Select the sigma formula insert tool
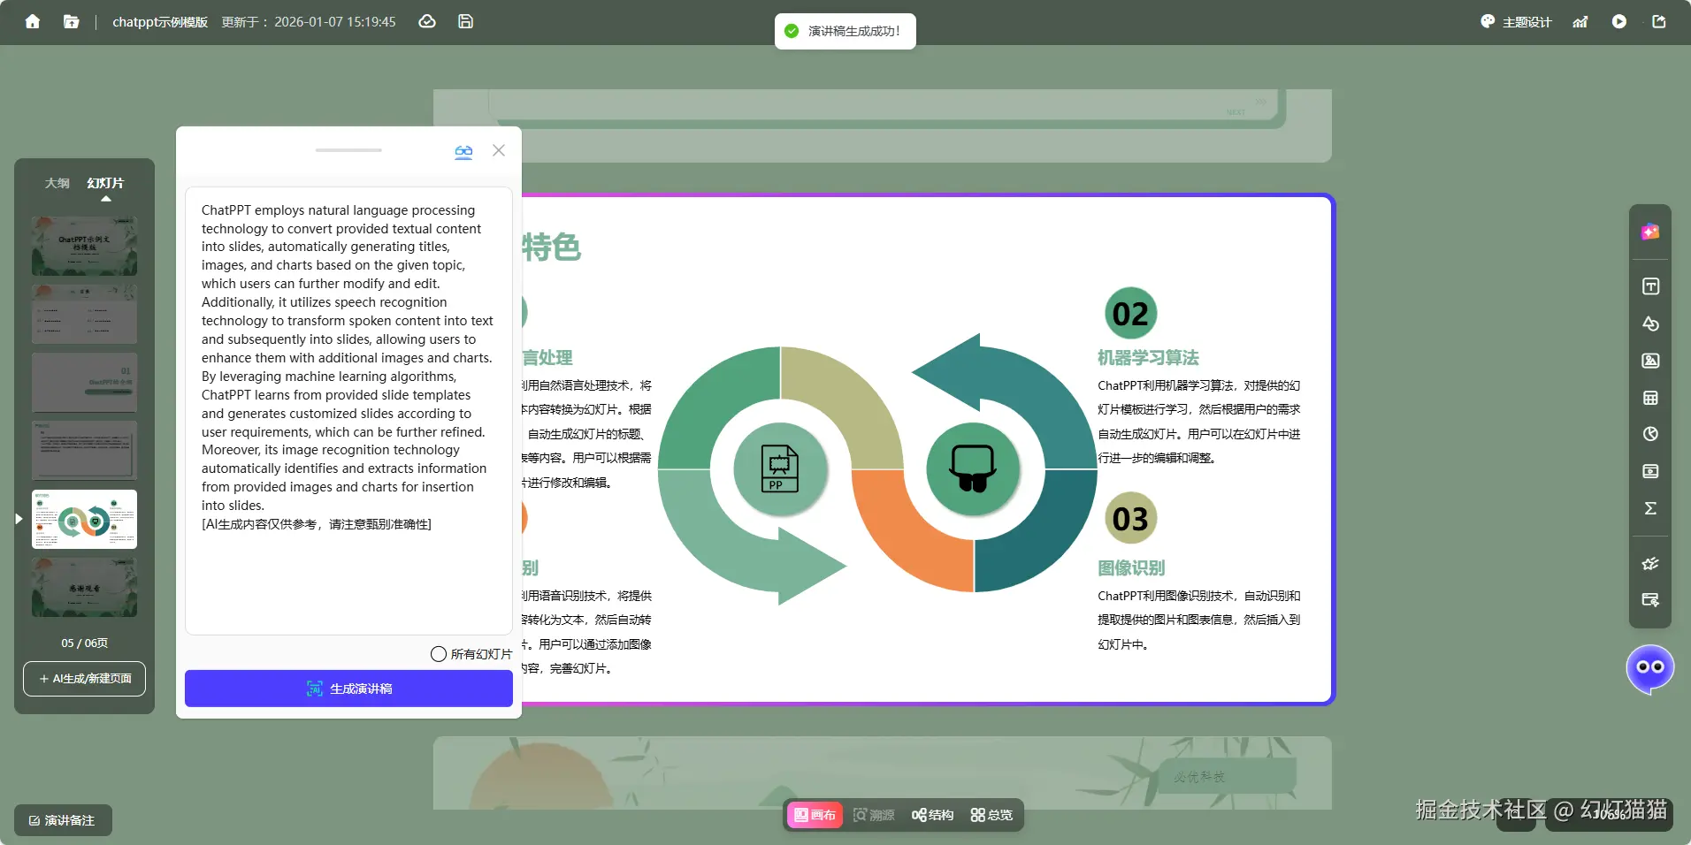Screen dimensions: 1691x845 (1650, 508)
